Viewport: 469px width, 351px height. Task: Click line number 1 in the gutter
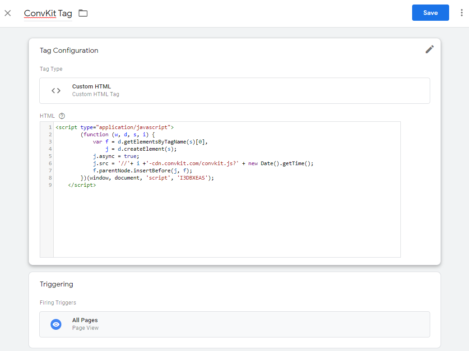click(50, 127)
